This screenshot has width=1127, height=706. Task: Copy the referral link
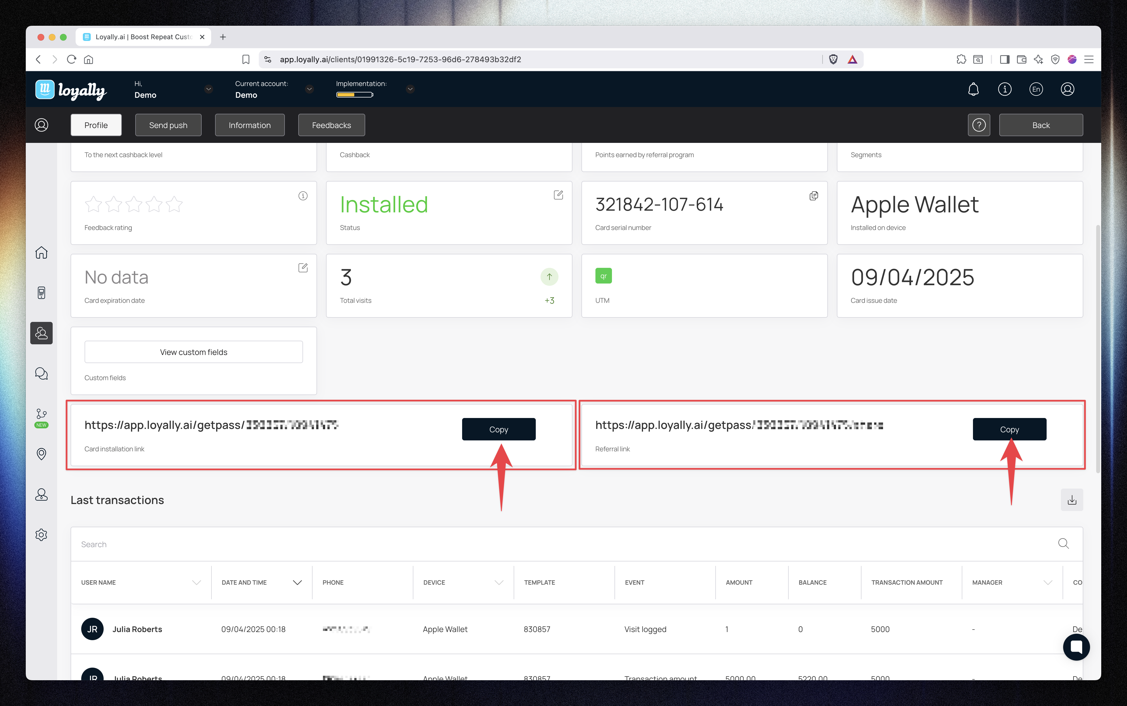coord(1009,429)
